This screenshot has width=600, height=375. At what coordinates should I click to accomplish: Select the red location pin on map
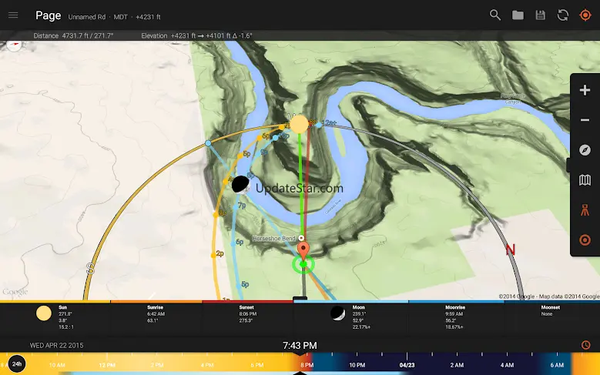pyautogui.click(x=303, y=250)
